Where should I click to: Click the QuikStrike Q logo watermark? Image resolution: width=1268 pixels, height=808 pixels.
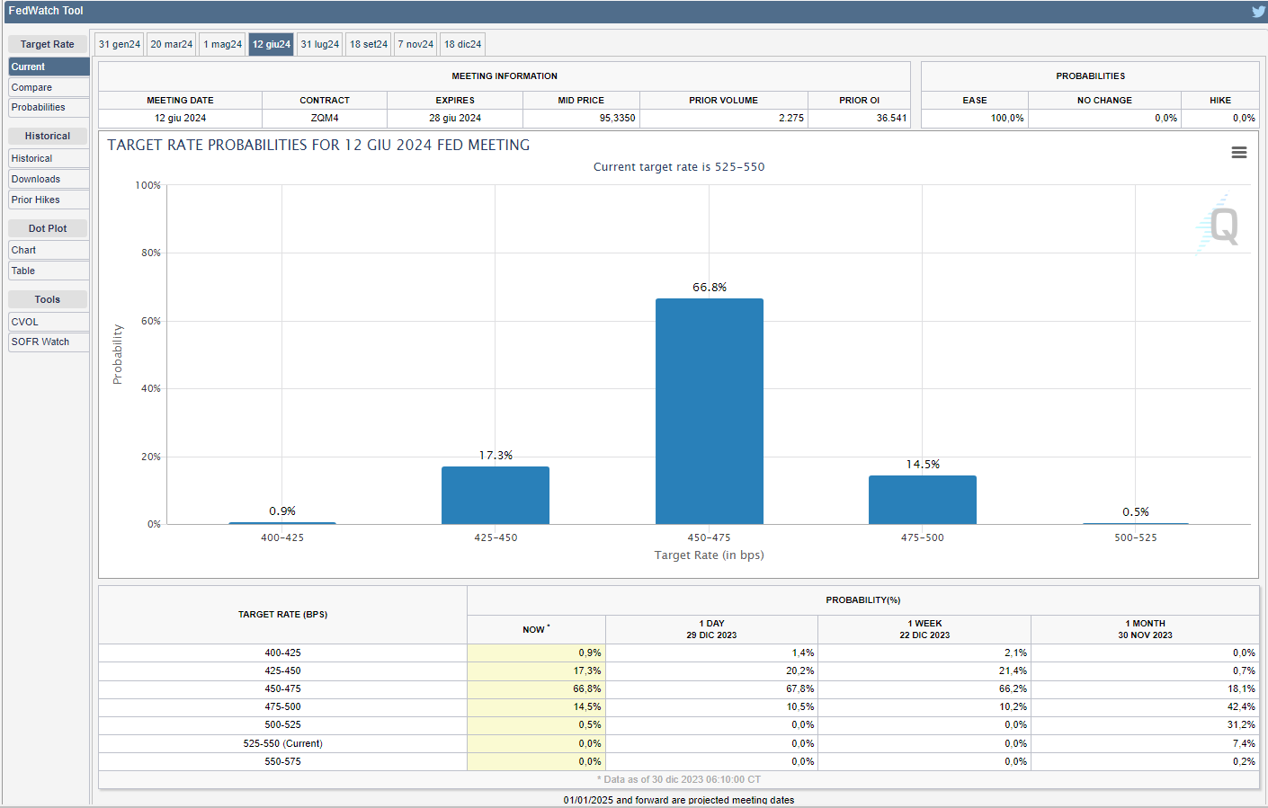(1223, 225)
